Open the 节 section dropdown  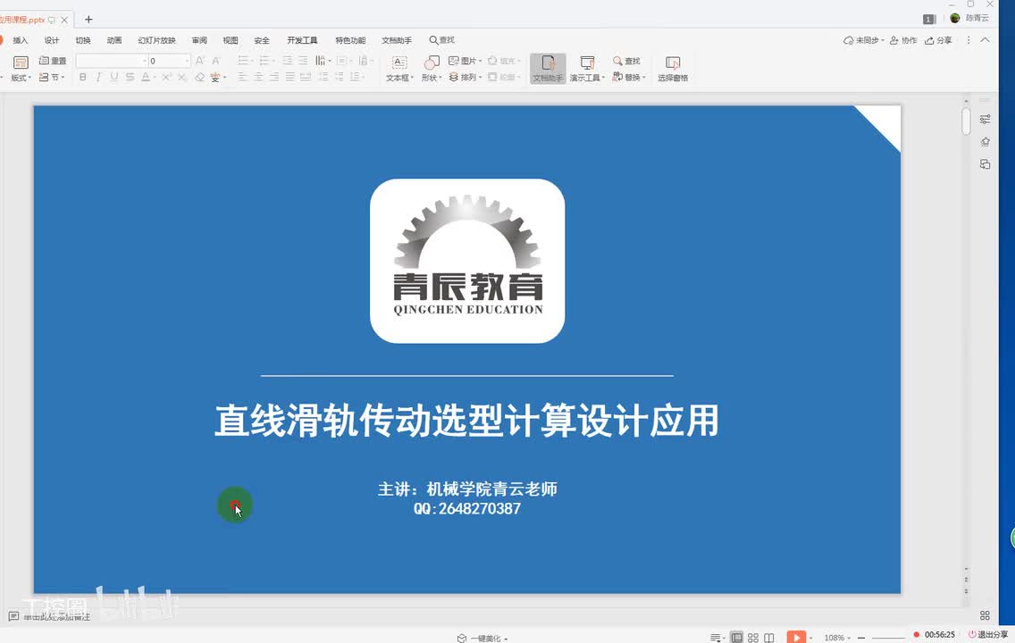coord(52,77)
